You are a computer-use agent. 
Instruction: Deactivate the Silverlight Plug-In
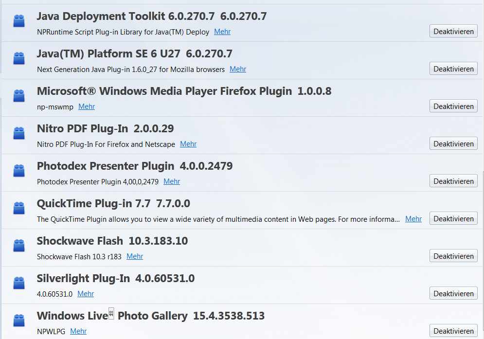pyautogui.click(x=453, y=294)
